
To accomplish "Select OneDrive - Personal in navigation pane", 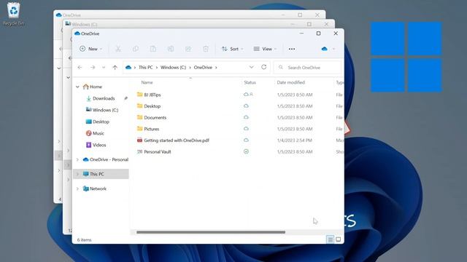I will [109, 159].
